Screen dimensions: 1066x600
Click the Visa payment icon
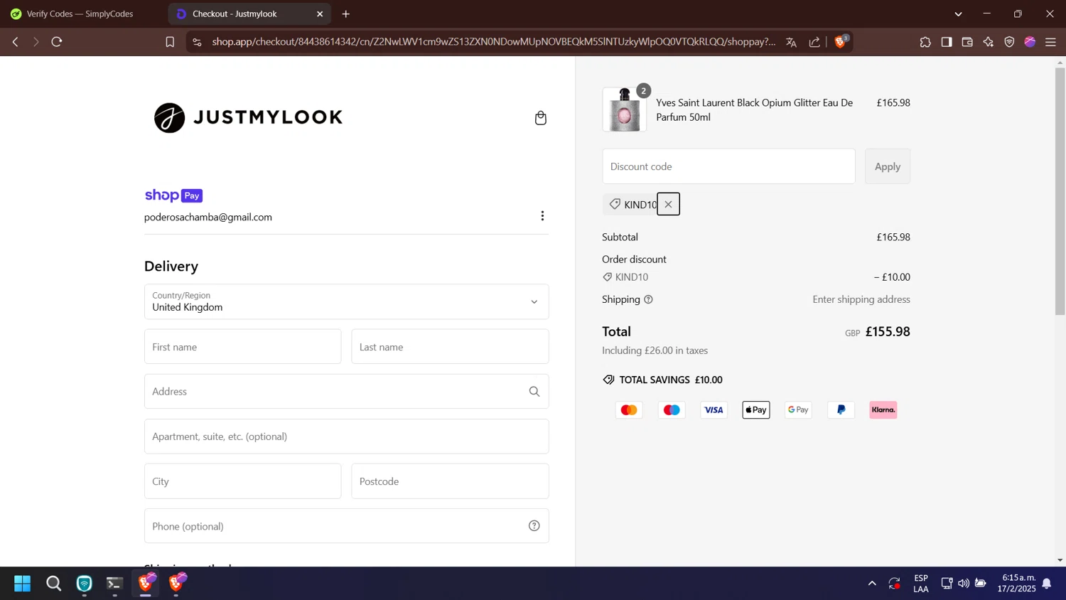pos(714,410)
